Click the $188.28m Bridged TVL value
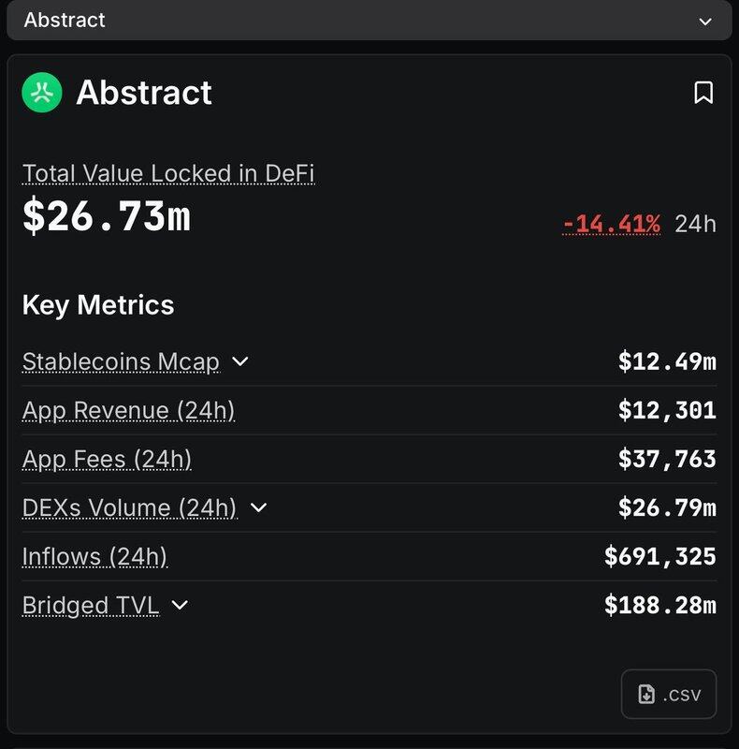The width and height of the screenshot is (739, 749). 659,605
